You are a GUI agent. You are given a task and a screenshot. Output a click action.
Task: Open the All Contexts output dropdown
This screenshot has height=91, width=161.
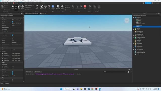coord(38,72)
